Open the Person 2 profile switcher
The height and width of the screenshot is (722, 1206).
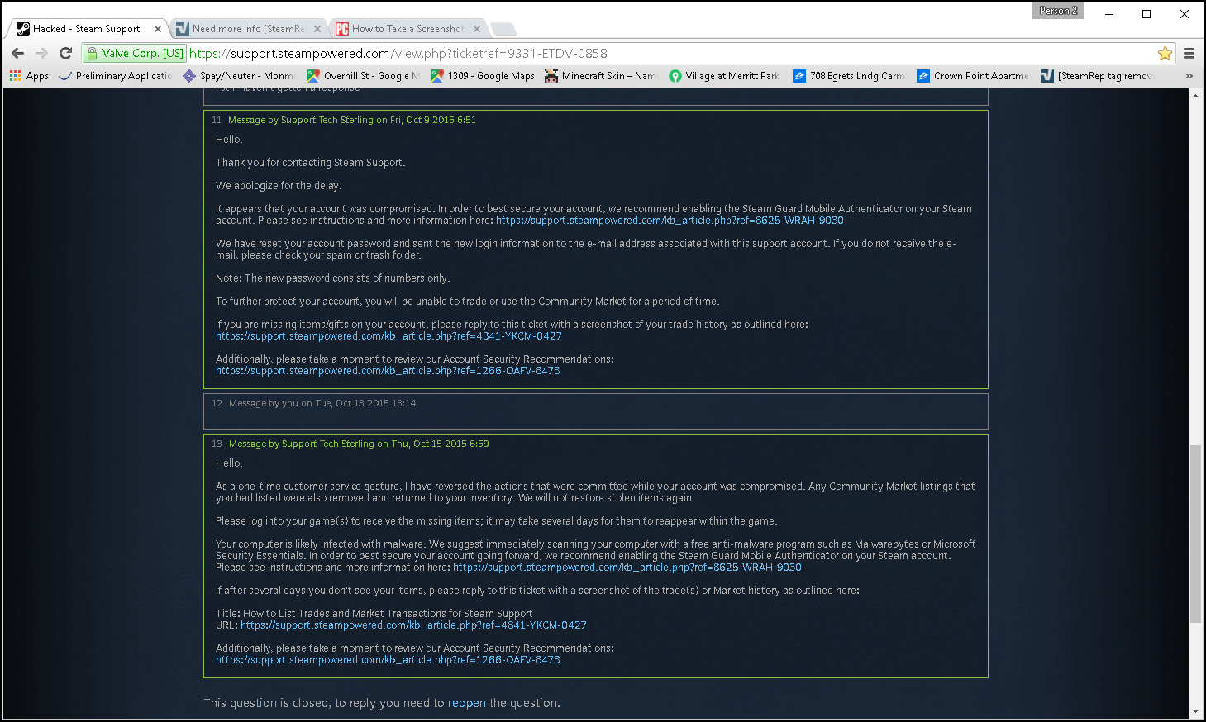(x=1058, y=11)
